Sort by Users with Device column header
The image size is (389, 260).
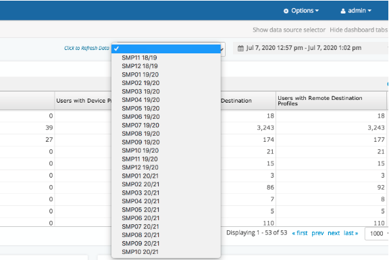84,101
